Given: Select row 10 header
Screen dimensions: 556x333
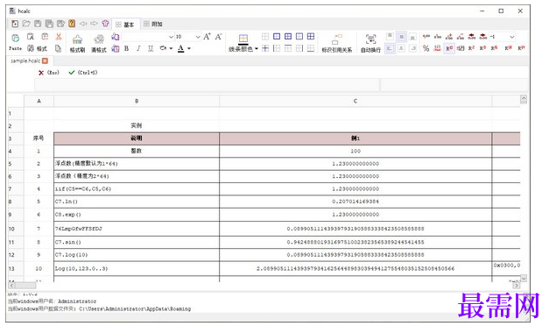Looking at the screenshot, I should coord(16,229).
